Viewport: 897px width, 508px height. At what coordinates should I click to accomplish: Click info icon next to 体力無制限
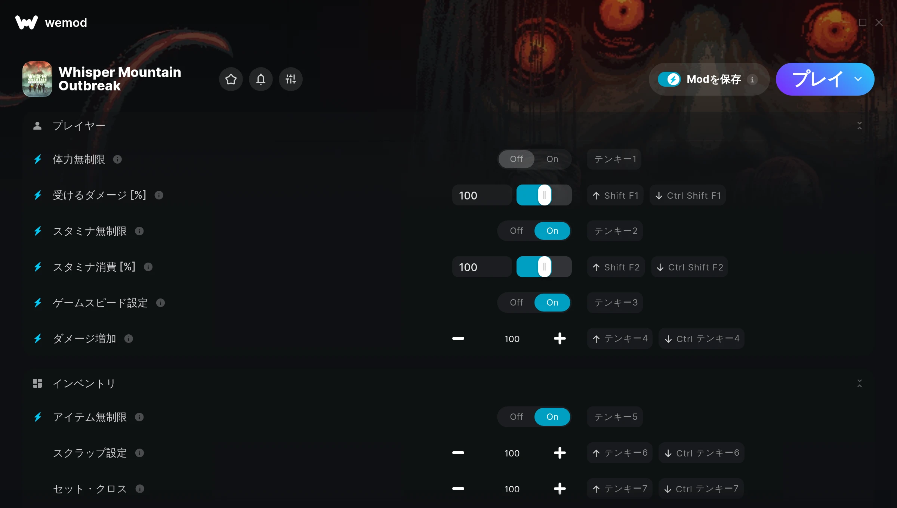coord(117,159)
